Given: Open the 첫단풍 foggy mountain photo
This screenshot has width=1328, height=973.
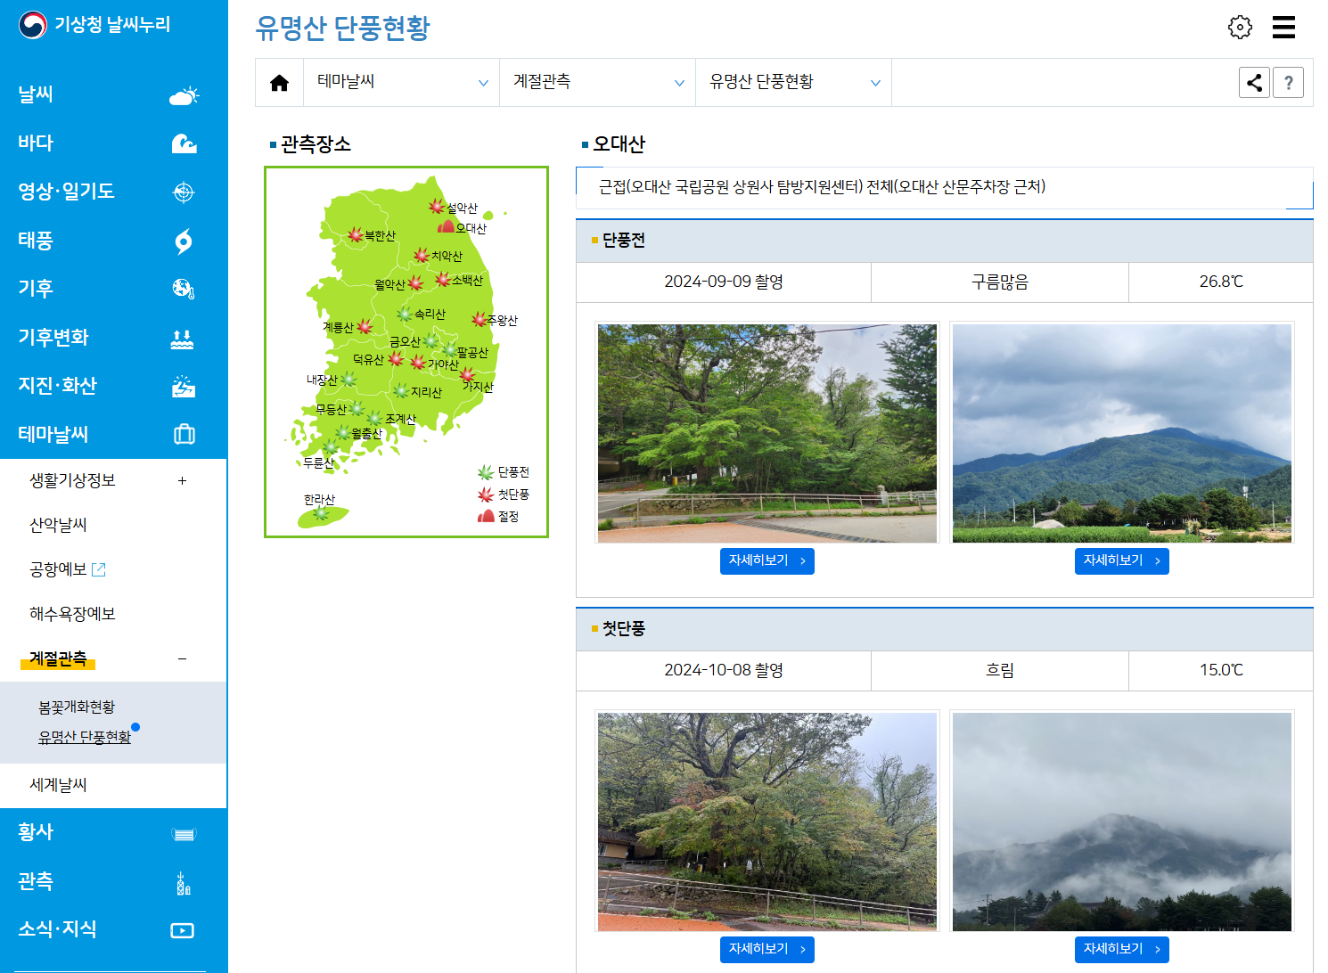Looking at the screenshot, I should point(1121,822).
